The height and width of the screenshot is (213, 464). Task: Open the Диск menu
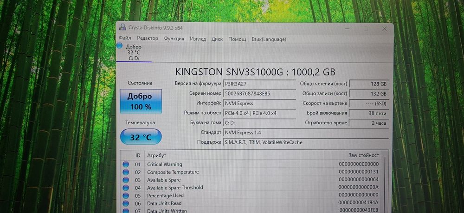(x=217, y=39)
